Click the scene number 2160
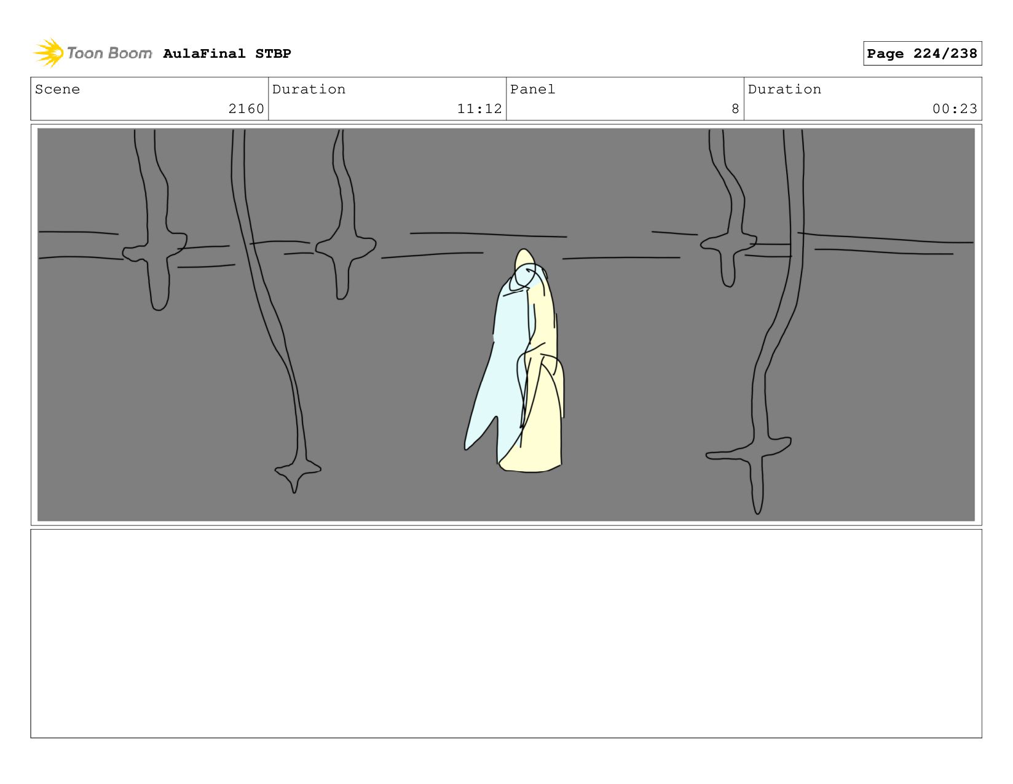The width and height of the screenshot is (1013, 784). point(246,109)
